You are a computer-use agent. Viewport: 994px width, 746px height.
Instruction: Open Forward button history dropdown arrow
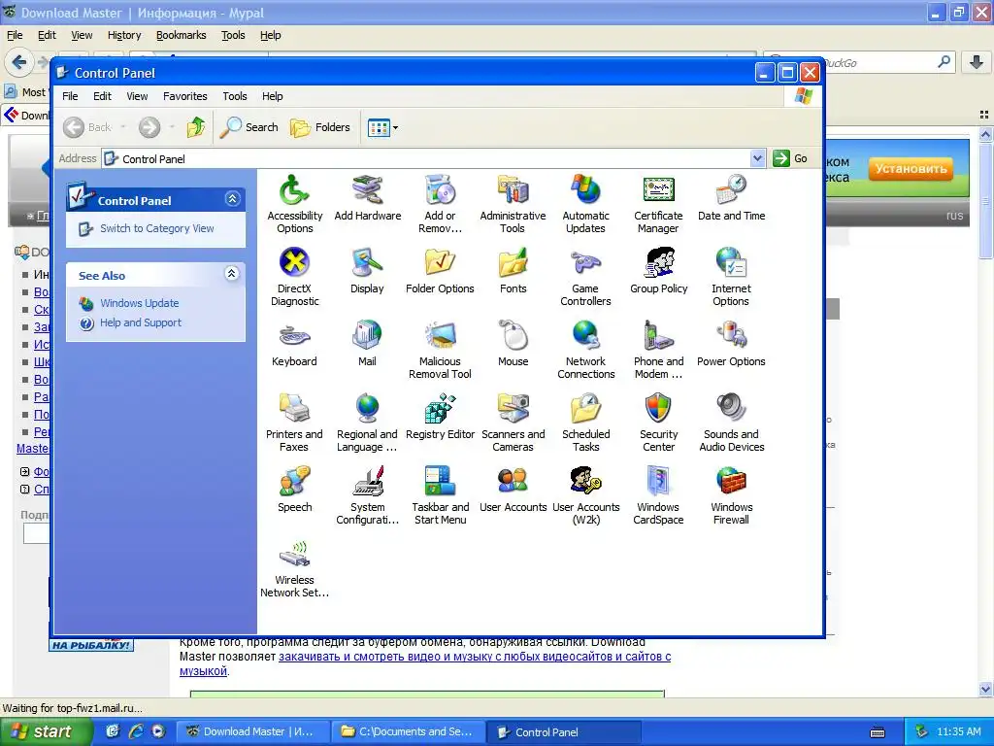point(172,127)
